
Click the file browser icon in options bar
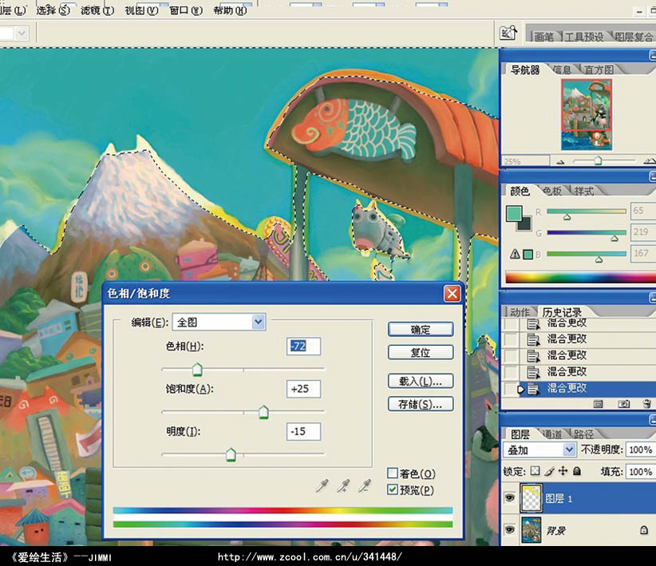click(508, 33)
